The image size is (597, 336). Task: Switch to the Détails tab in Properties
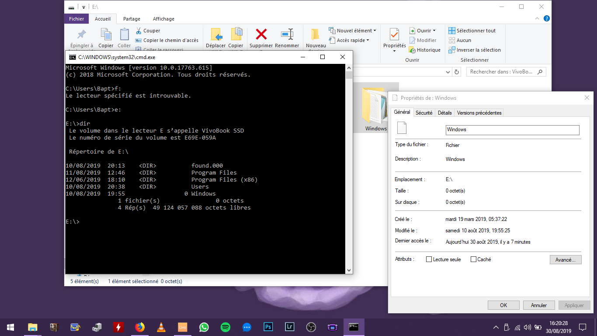[x=444, y=113]
